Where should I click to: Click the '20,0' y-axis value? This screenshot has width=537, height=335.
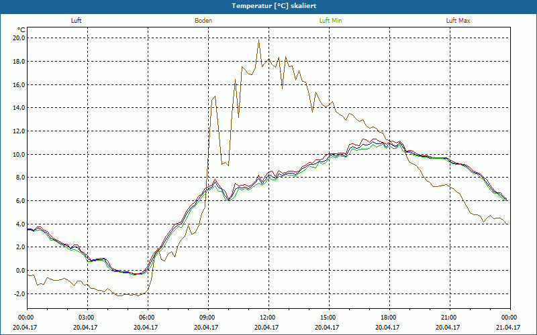[x=19, y=38]
